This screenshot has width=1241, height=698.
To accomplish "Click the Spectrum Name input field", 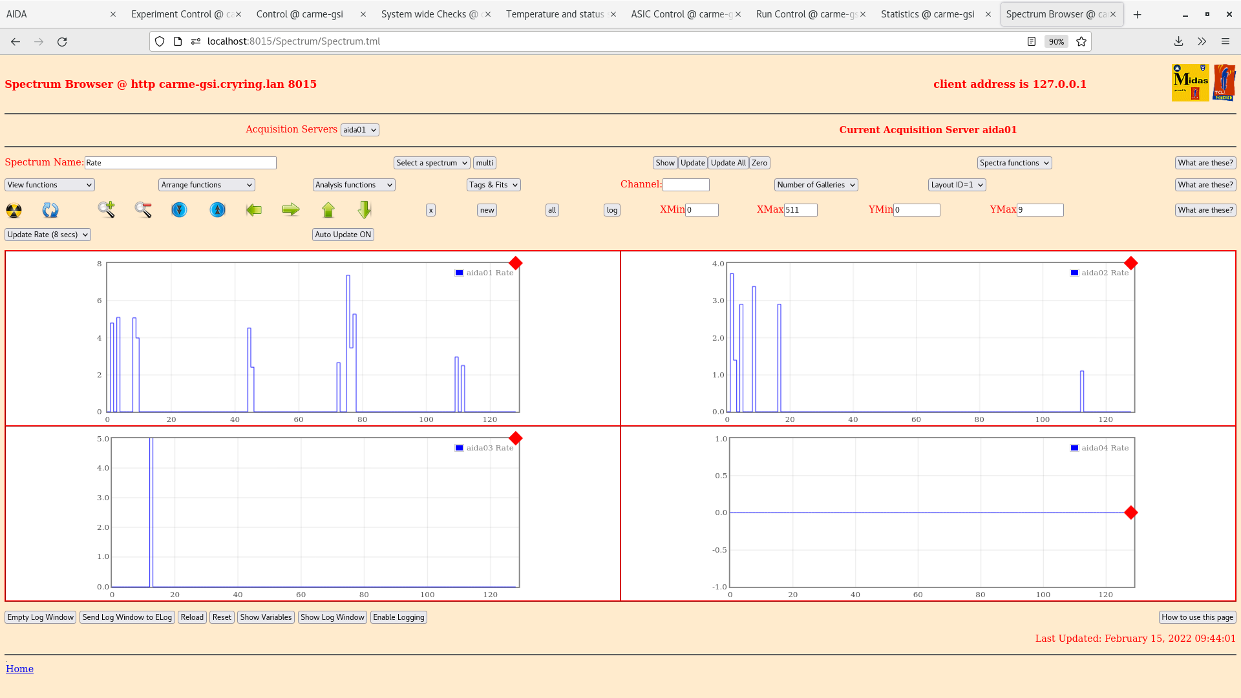I will pyautogui.click(x=180, y=163).
